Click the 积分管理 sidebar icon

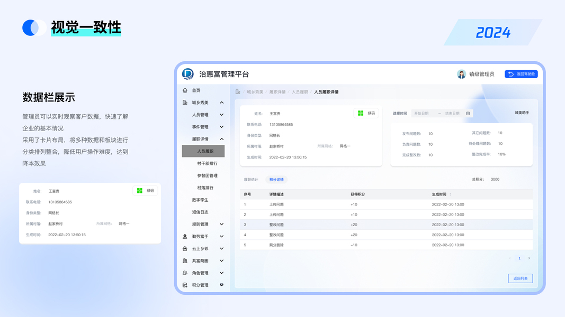coord(185,285)
